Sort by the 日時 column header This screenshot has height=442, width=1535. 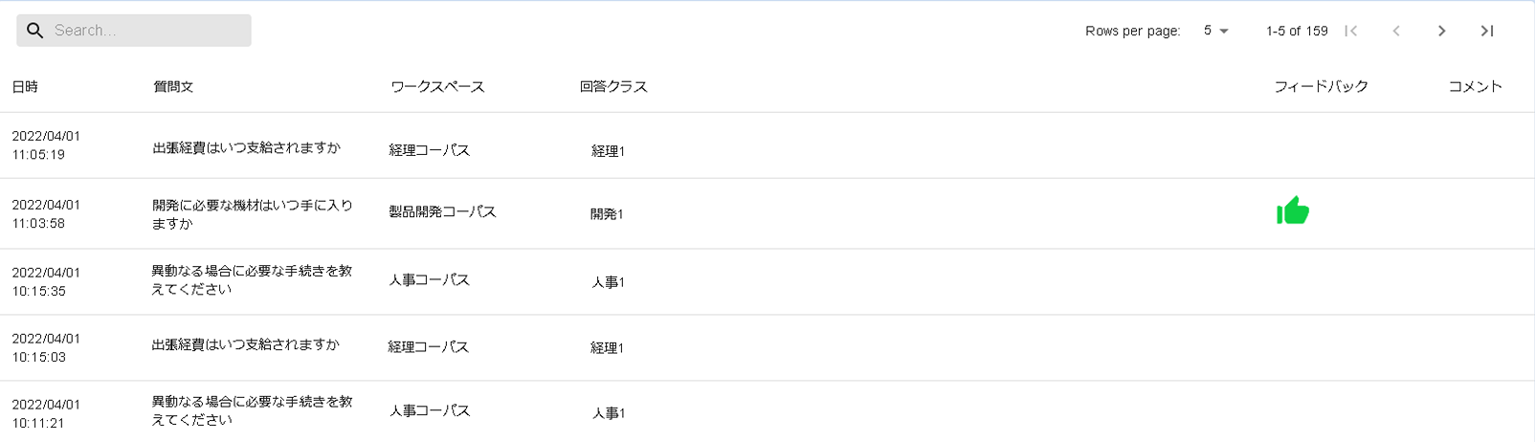(x=25, y=87)
